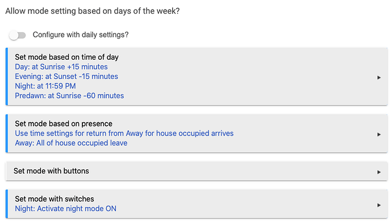Expand arrow for time of day section
This screenshot has width=392, height=224.
click(x=379, y=78)
